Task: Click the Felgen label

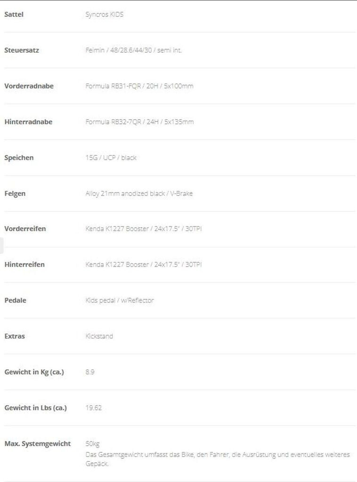Action: pos(15,193)
